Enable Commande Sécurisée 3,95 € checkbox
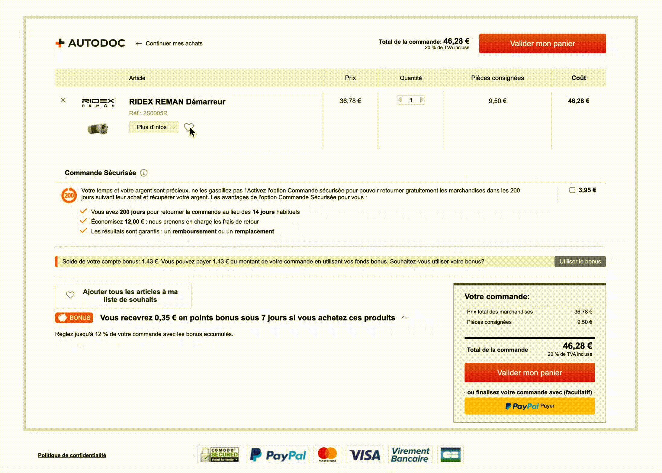Image resolution: width=662 pixels, height=473 pixels. pyautogui.click(x=572, y=190)
